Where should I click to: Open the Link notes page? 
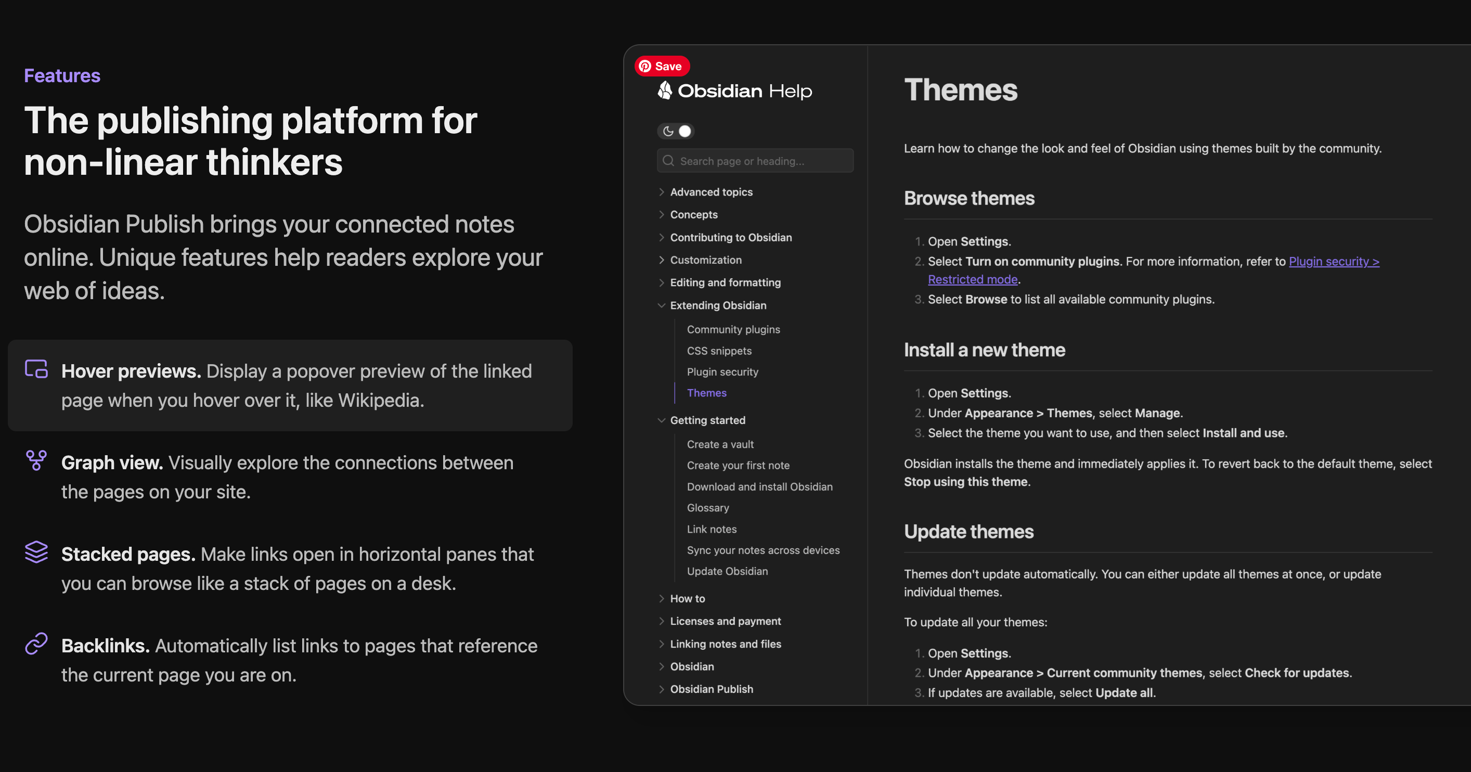pyautogui.click(x=712, y=530)
